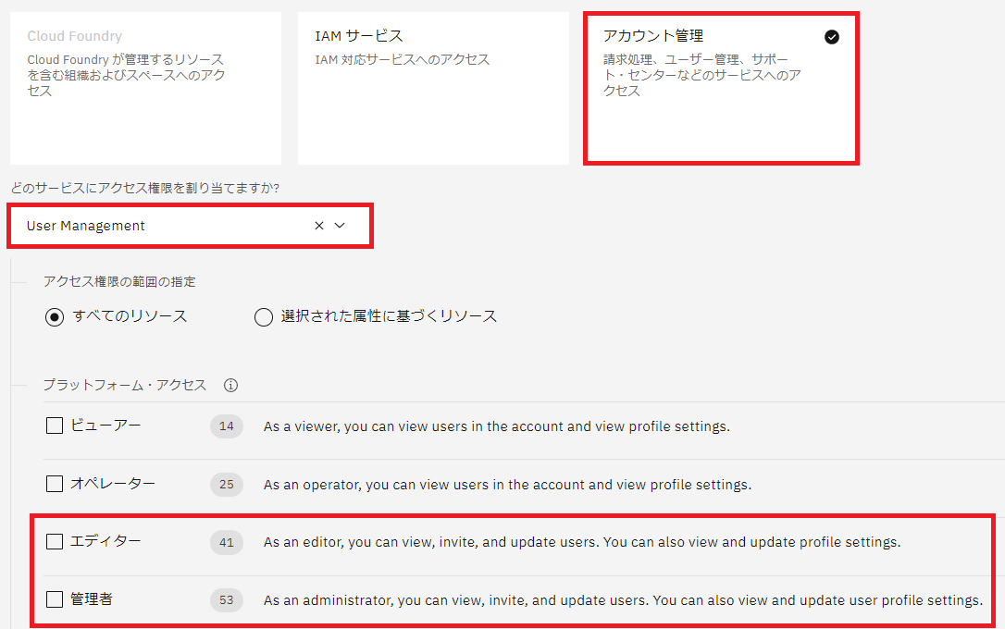The width and height of the screenshot is (1005, 629).
Task: Click the operator role description text
Action: tap(508, 485)
